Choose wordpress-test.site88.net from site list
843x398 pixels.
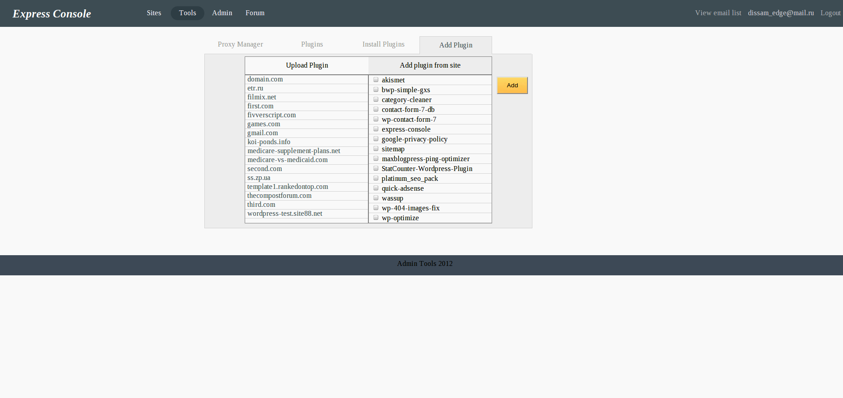pos(285,214)
